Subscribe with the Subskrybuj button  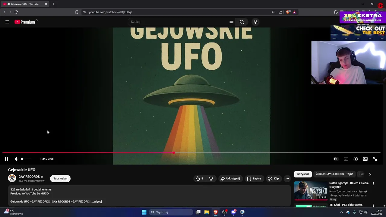coord(60,178)
